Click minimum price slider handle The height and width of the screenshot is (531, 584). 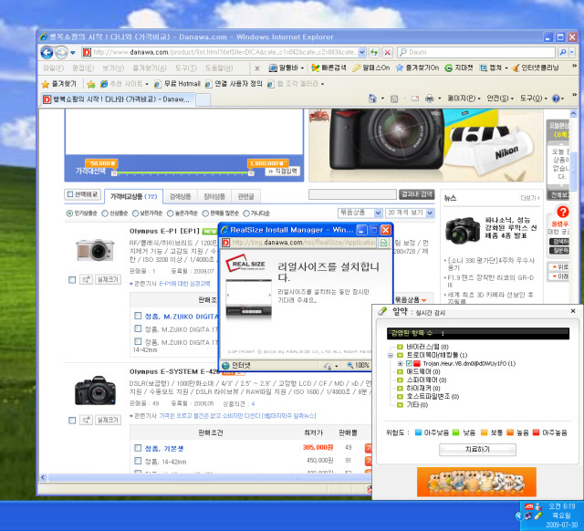point(114,173)
